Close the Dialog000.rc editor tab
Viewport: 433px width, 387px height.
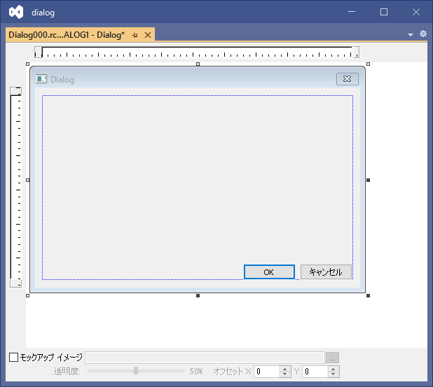pos(147,35)
